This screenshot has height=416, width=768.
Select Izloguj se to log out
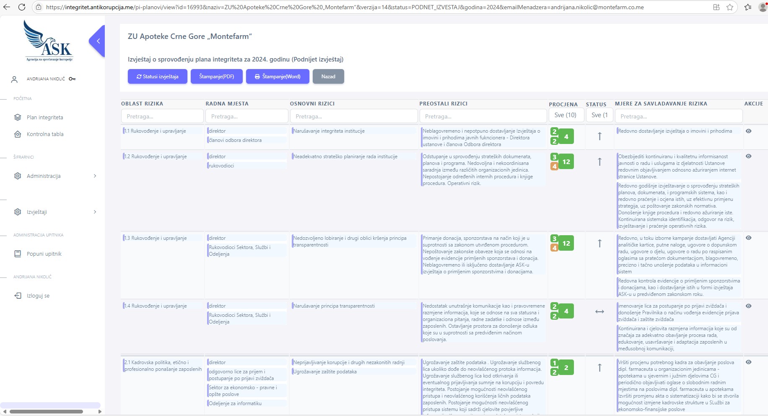[x=38, y=295]
